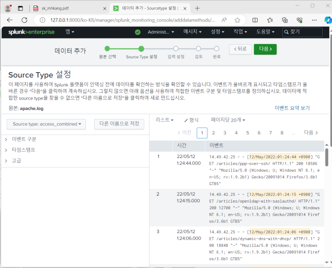Viewport: 332px width, 268px height.
Task: Click the green 다음 button
Action: [x=265, y=49]
